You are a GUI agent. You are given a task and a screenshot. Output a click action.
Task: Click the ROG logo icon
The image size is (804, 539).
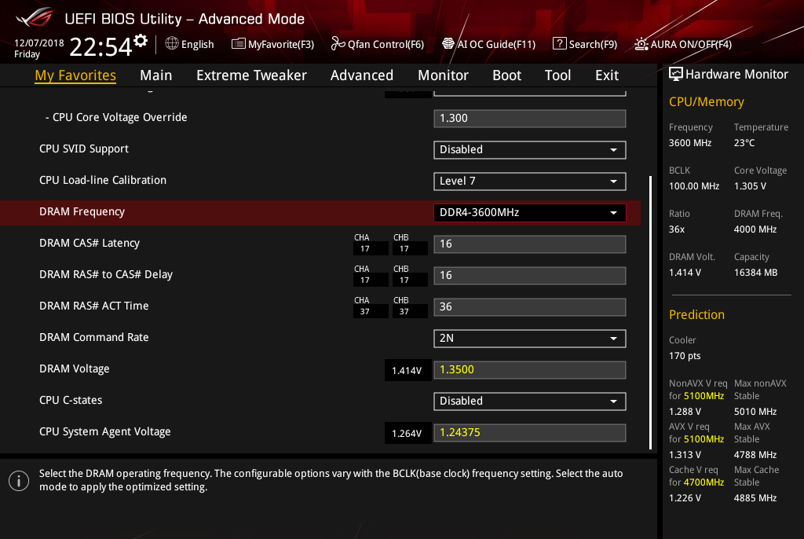tap(35, 18)
